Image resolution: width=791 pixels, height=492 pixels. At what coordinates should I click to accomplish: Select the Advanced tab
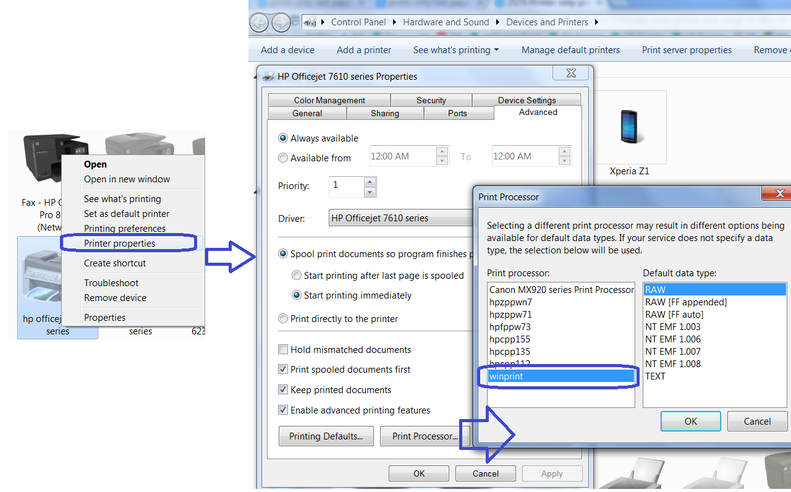point(538,112)
